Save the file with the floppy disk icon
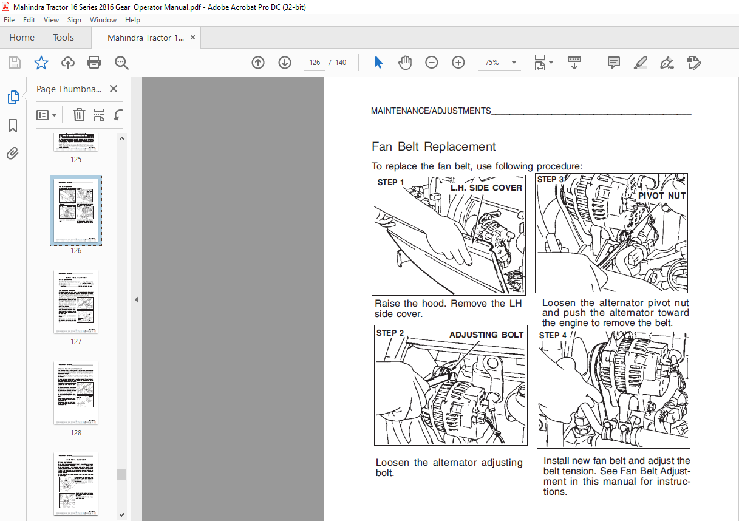Viewport: 739px width, 521px height. 15,63
